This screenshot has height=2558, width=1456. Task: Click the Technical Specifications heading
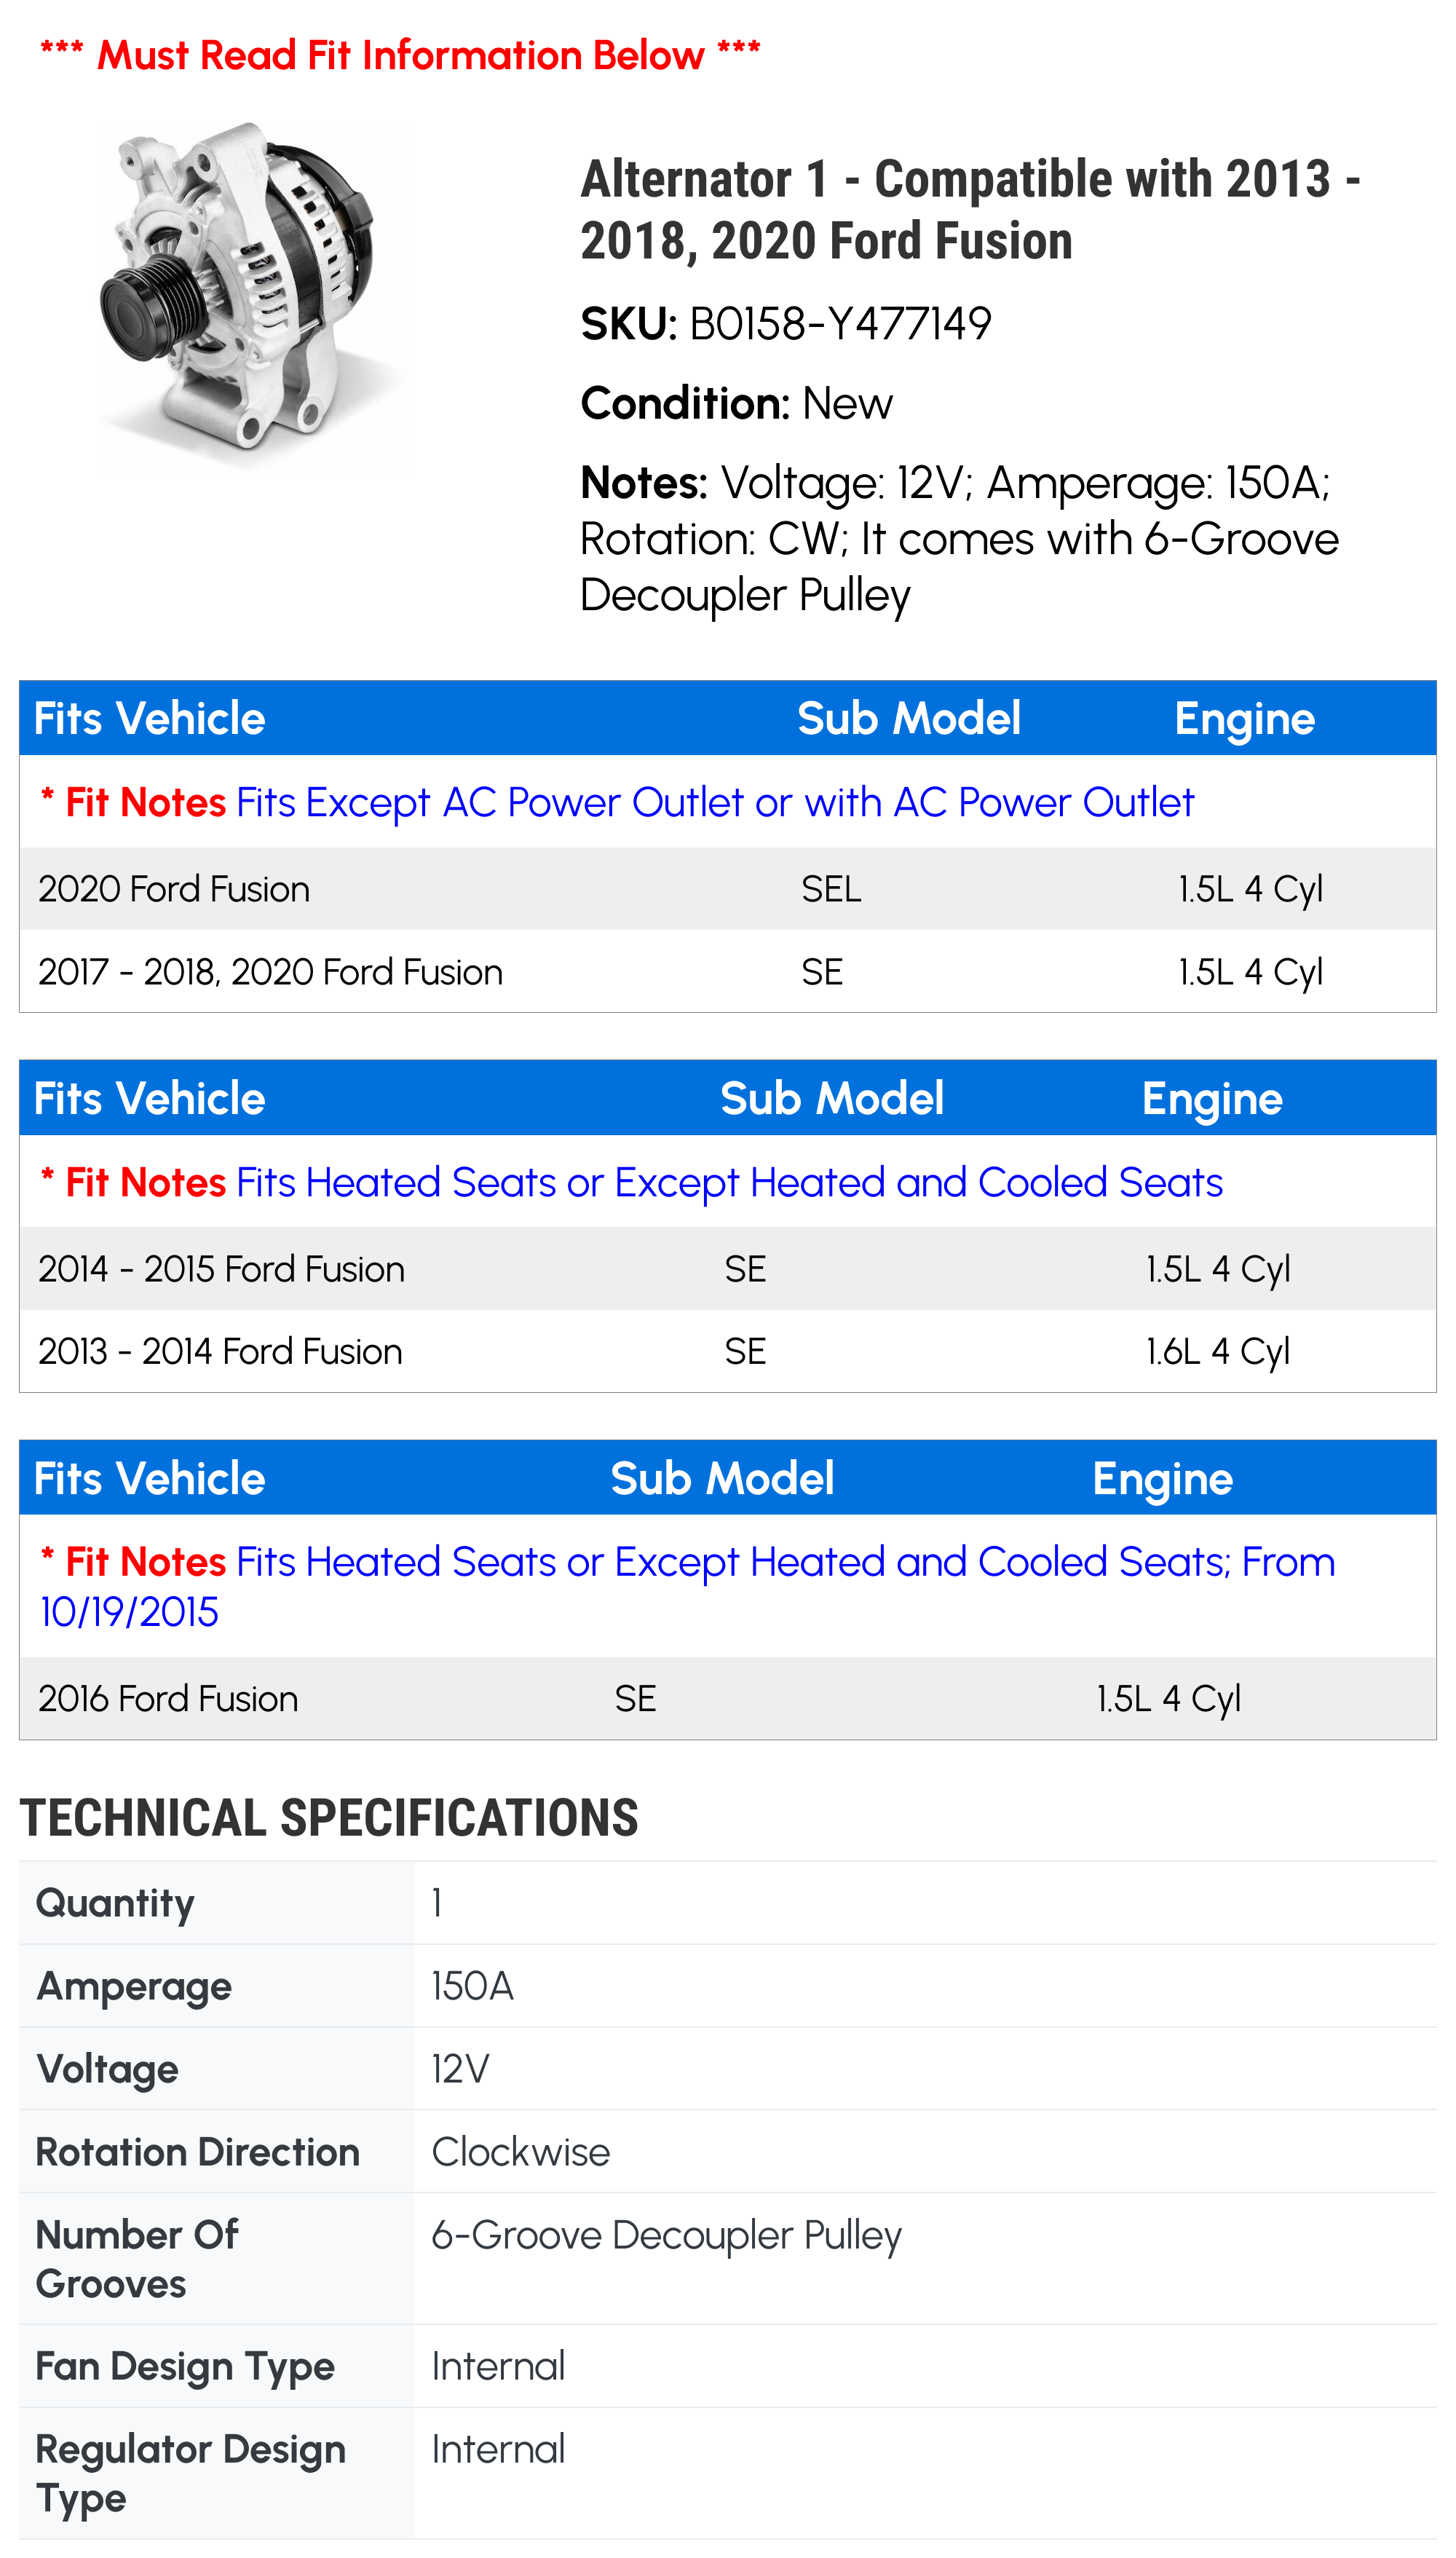pos(329,1817)
